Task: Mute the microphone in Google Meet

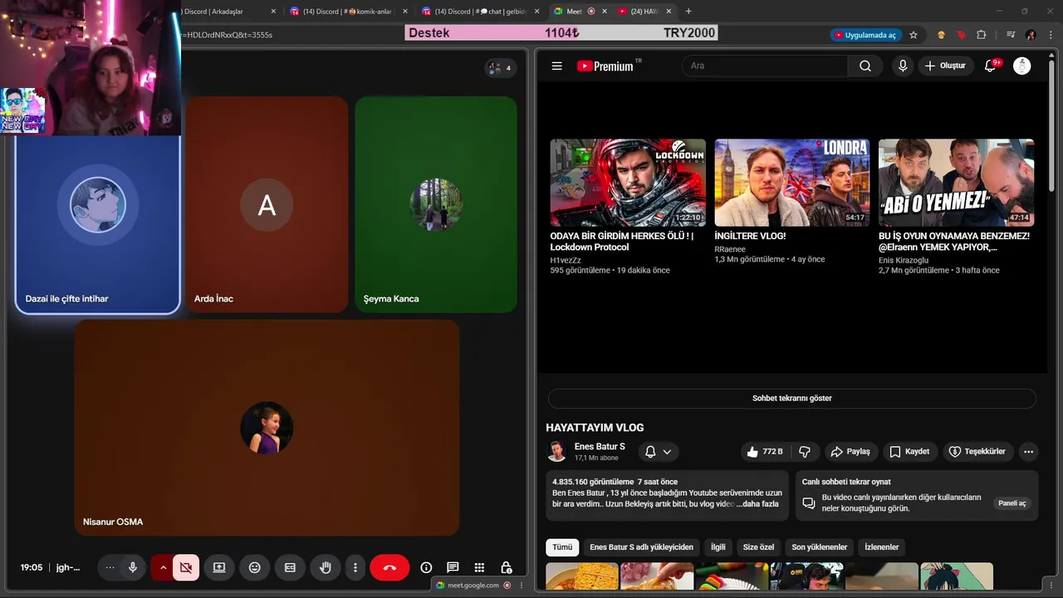Action: coord(133,567)
